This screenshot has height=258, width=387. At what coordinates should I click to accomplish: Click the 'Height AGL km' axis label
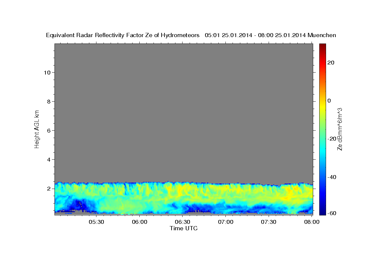coord(37,129)
